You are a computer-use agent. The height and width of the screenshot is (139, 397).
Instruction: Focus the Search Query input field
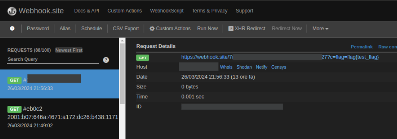(53, 59)
